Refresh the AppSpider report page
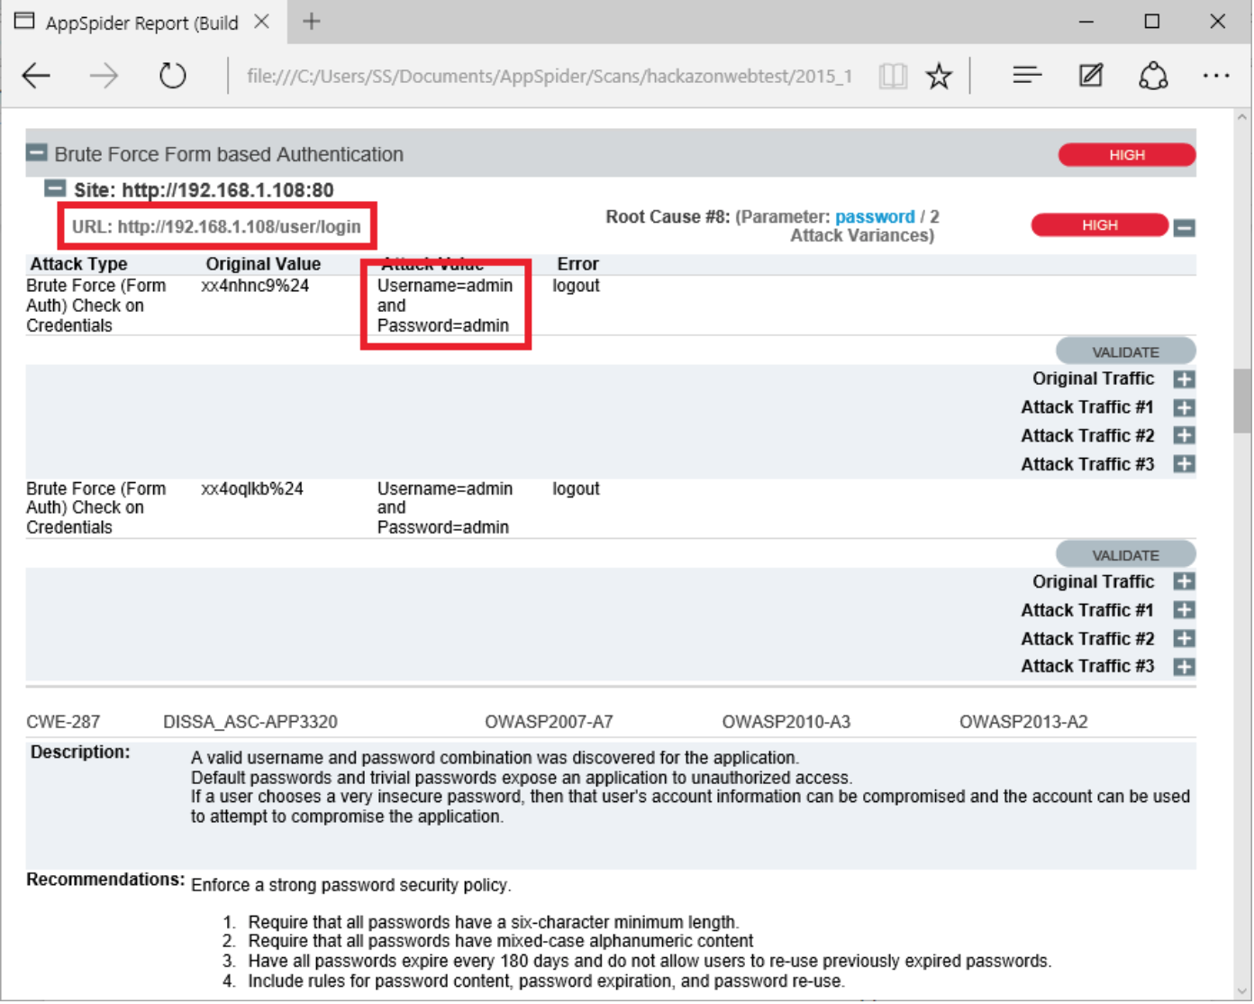Screen dimensions: 1254x1004 tap(172, 76)
